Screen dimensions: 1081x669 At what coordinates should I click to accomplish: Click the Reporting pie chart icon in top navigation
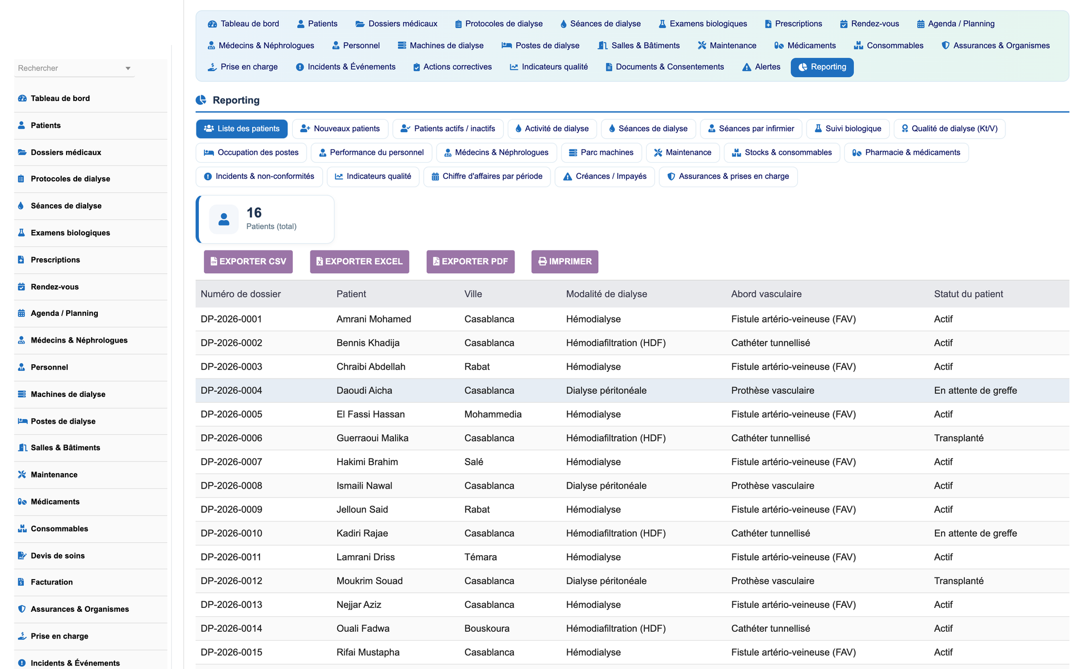[803, 67]
